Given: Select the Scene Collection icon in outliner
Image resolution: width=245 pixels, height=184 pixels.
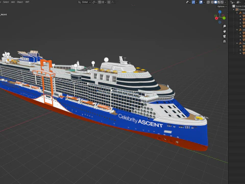Looking at the screenshot, I should tap(234, 6).
